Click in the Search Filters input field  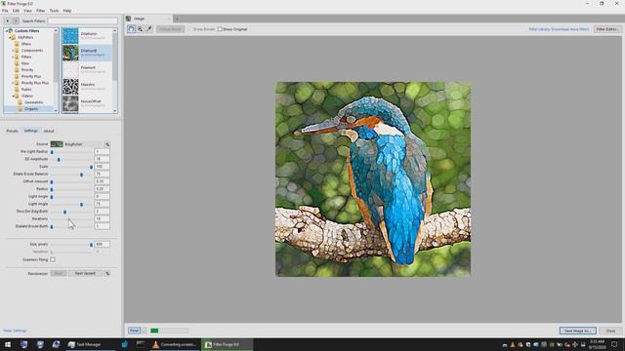tap(82, 20)
